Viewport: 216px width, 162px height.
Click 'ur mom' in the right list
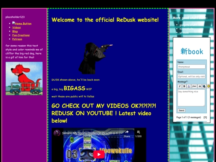(x=184, y=33)
